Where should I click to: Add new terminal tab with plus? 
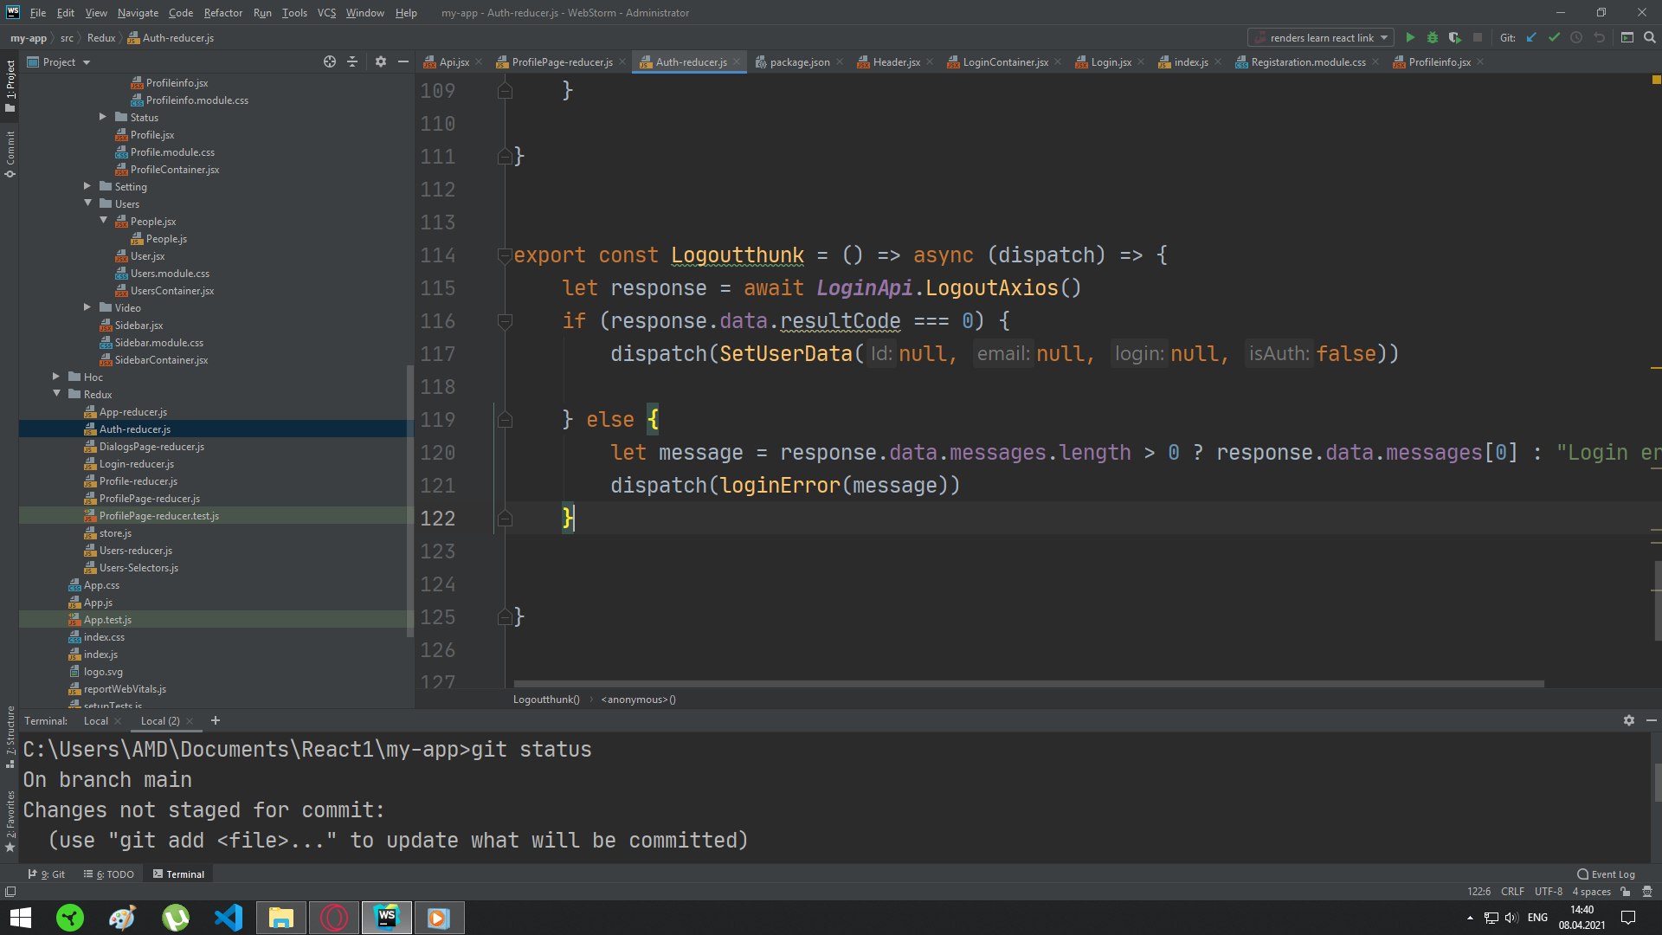coord(216,720)
